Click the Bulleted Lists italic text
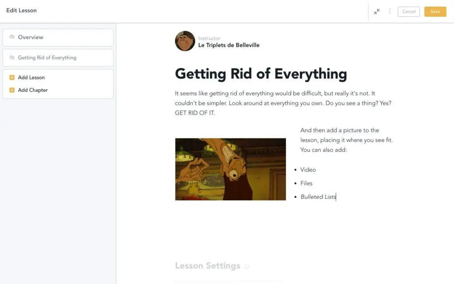This screenshot has width=454, height=284. click(x=318, y=197)
